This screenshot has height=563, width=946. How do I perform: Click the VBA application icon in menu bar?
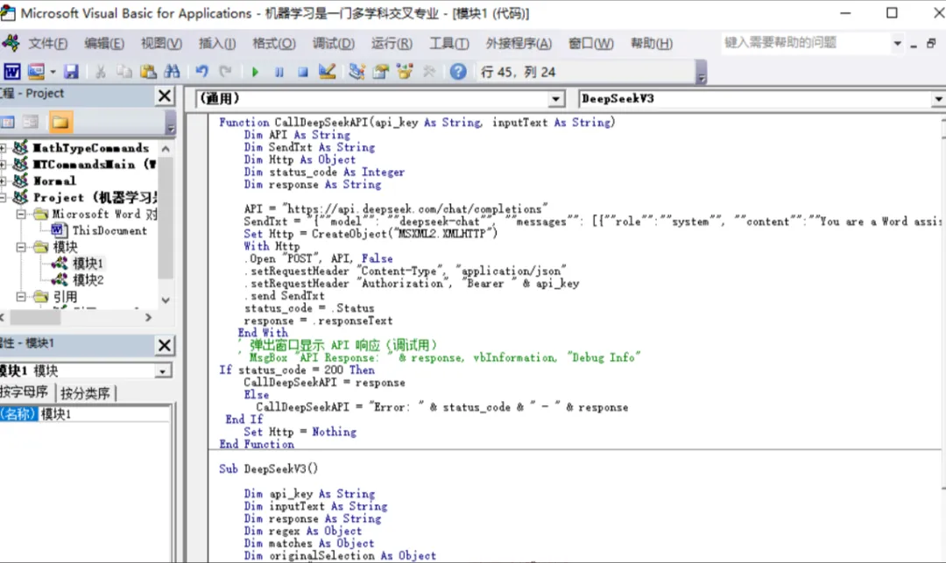(x=11, y=43)
